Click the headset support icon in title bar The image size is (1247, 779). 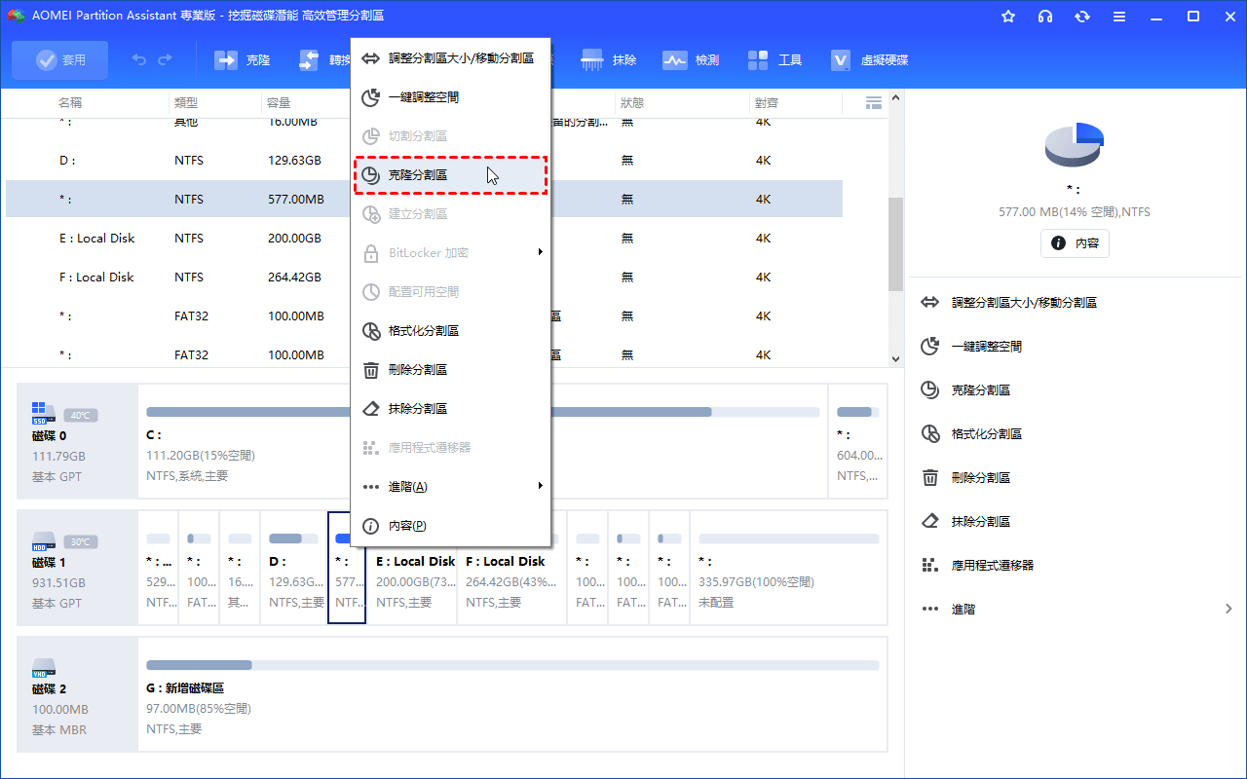1045,17
